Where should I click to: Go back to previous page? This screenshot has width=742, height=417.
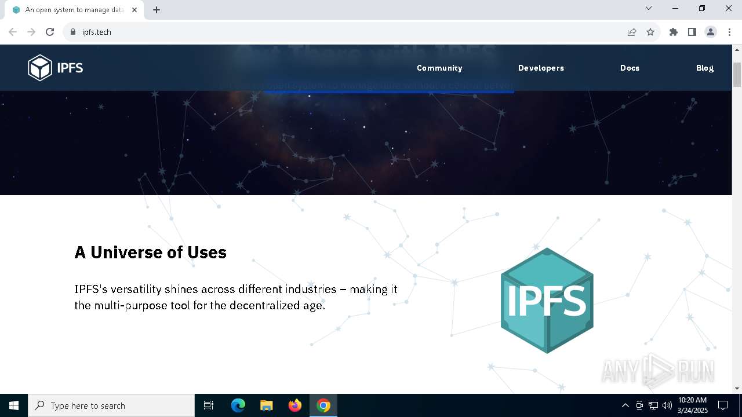[13, 32]
